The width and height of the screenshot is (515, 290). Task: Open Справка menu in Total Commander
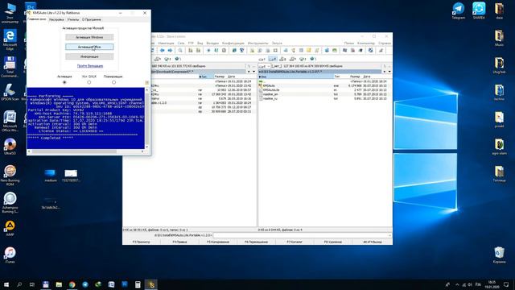[385, 43]
